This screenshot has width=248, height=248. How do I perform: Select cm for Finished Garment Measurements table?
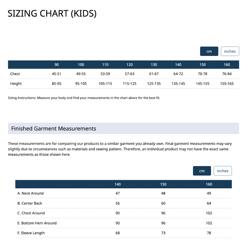202,171
